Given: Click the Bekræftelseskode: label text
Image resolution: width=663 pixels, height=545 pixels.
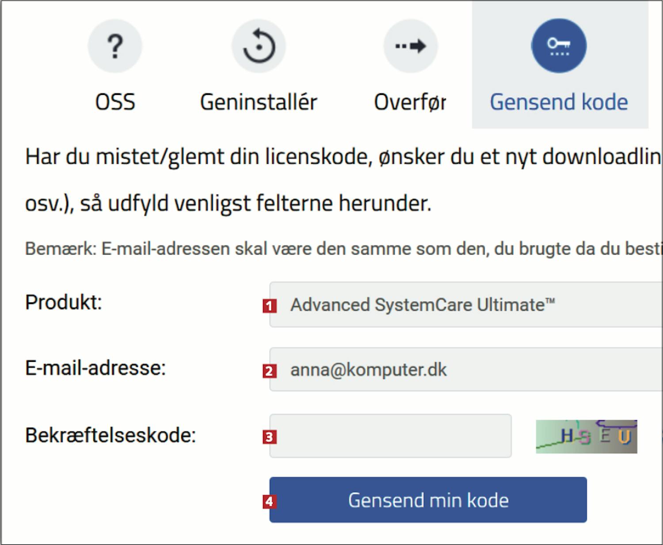Looking at the screenshot, I should [x=110, y=435].
